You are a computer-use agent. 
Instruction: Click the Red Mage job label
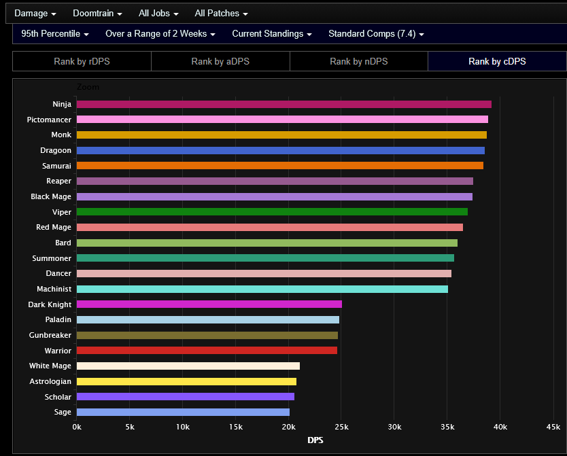54,227
